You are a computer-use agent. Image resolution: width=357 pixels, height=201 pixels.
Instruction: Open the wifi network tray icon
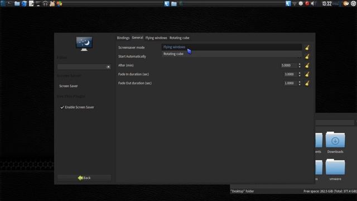tap(295, 4)
